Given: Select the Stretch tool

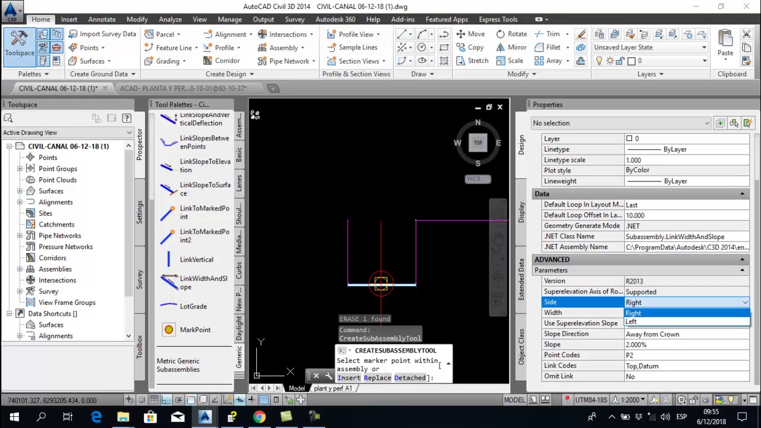Looking at the screenshot, I should click(x=473, y=61).
